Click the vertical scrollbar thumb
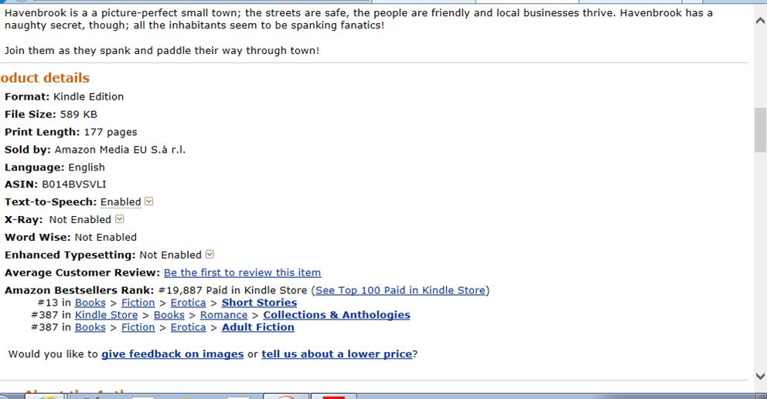 [760, 130]
